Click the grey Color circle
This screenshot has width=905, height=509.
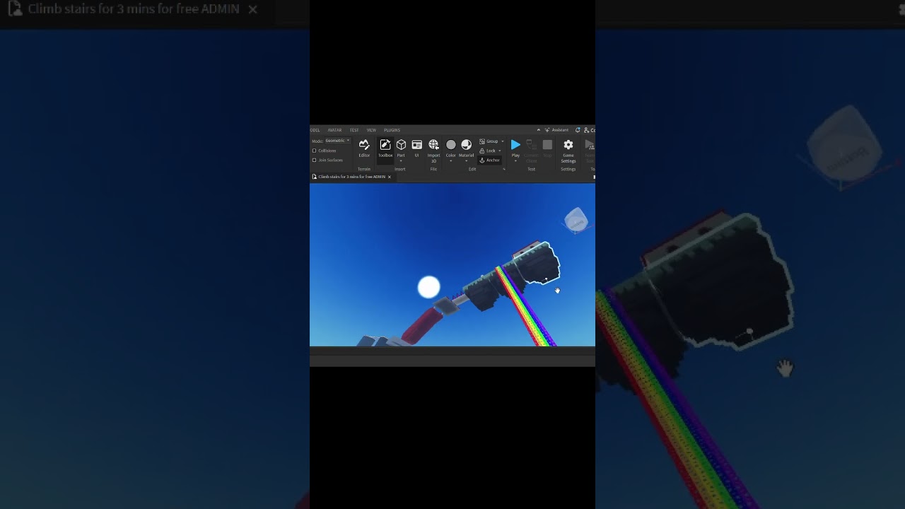click(451, 144)
